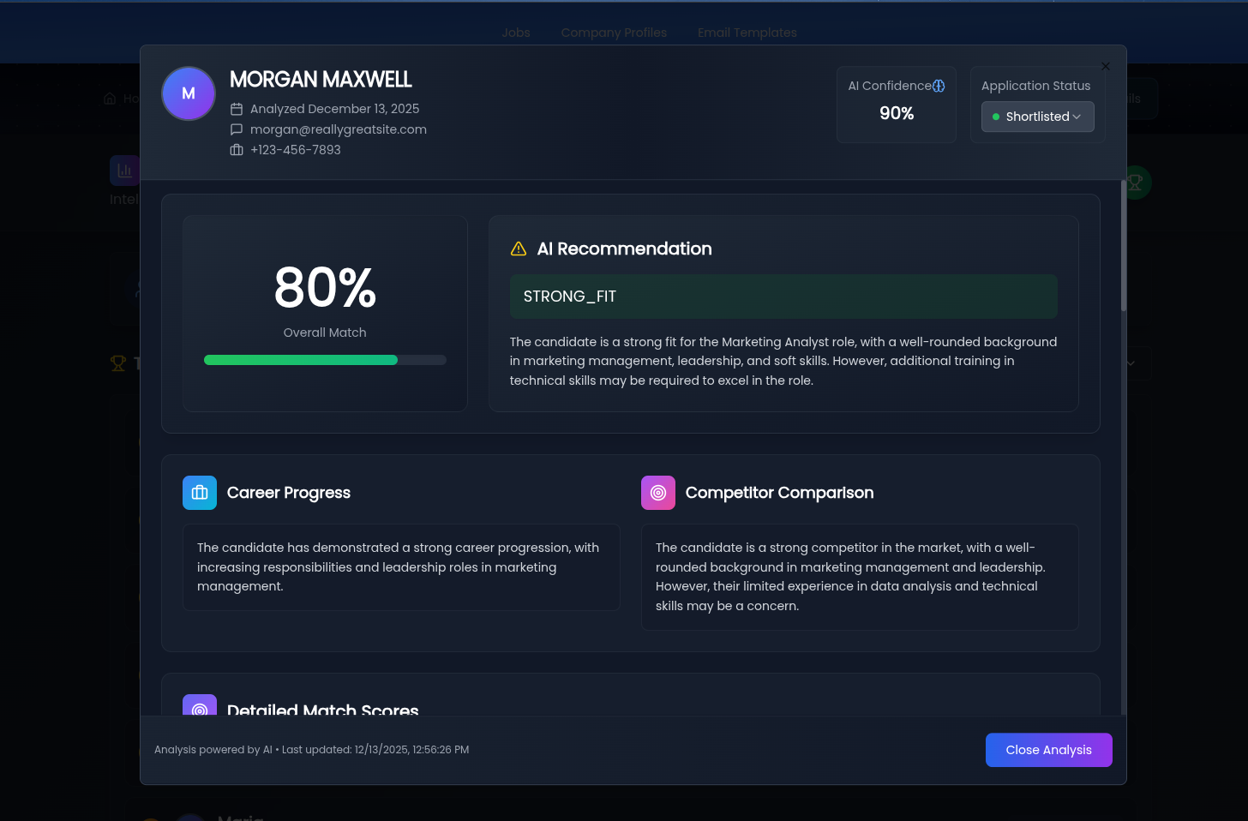Viewport: 1248px width, 821px height.
Task: Click the calendar icon beside the analyzed date
Action: point(237,109)
